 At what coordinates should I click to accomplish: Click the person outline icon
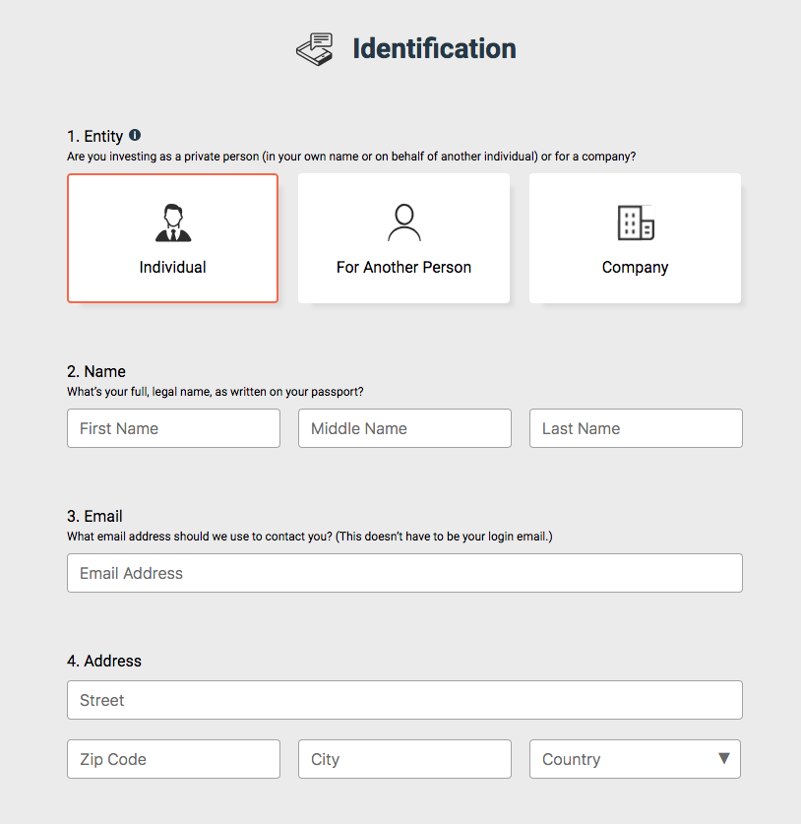(403, 222)
